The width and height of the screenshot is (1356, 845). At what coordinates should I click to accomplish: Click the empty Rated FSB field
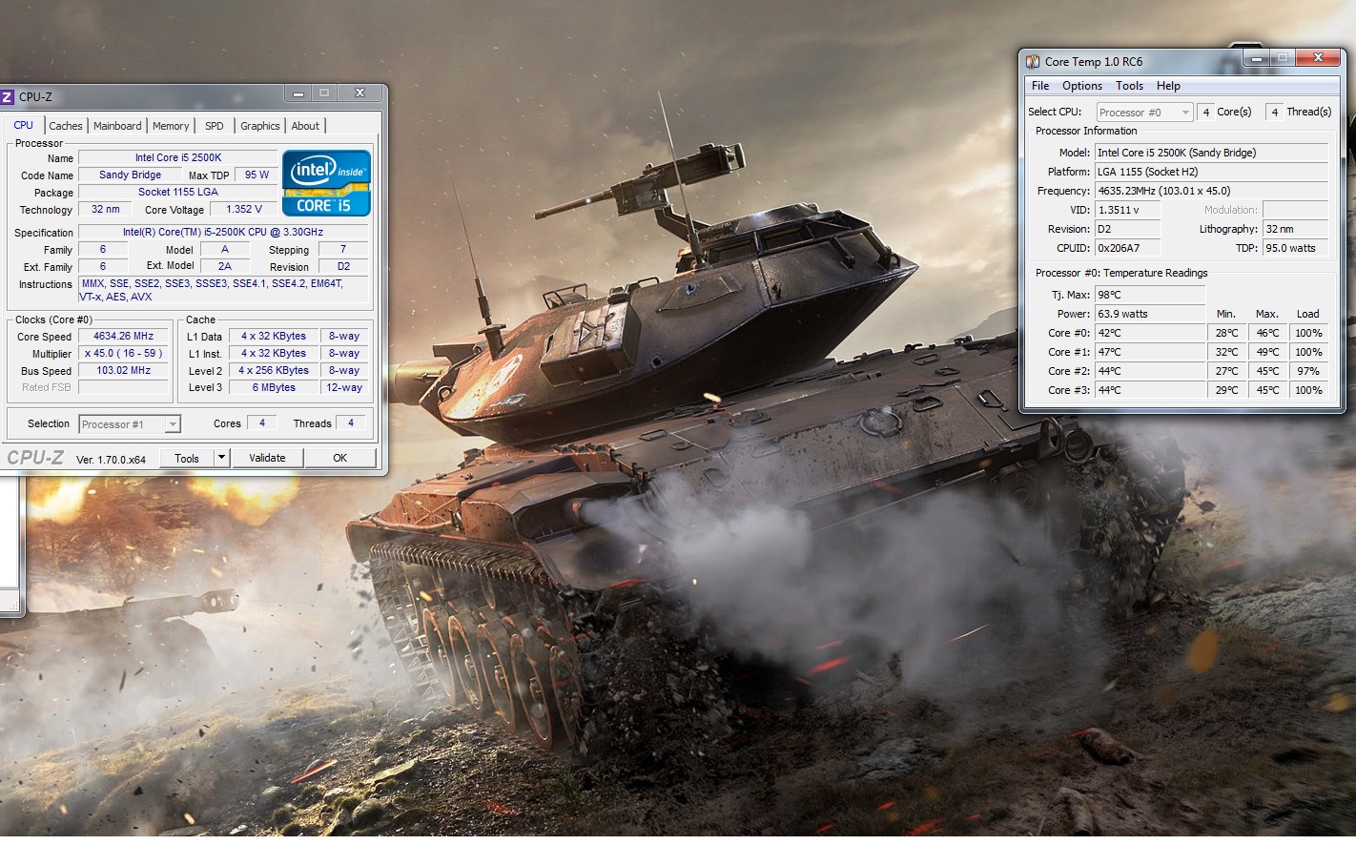pos(123,388)
